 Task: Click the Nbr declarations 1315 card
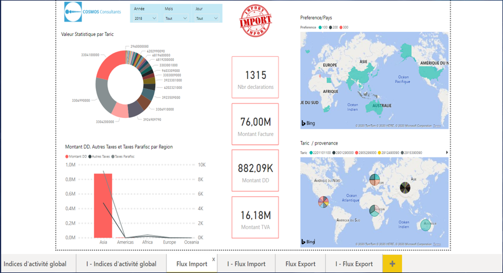(x=255, y=77)
